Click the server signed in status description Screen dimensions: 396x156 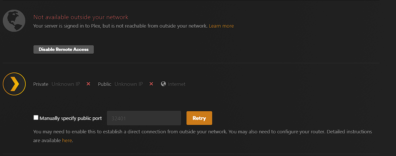point(120,26)
